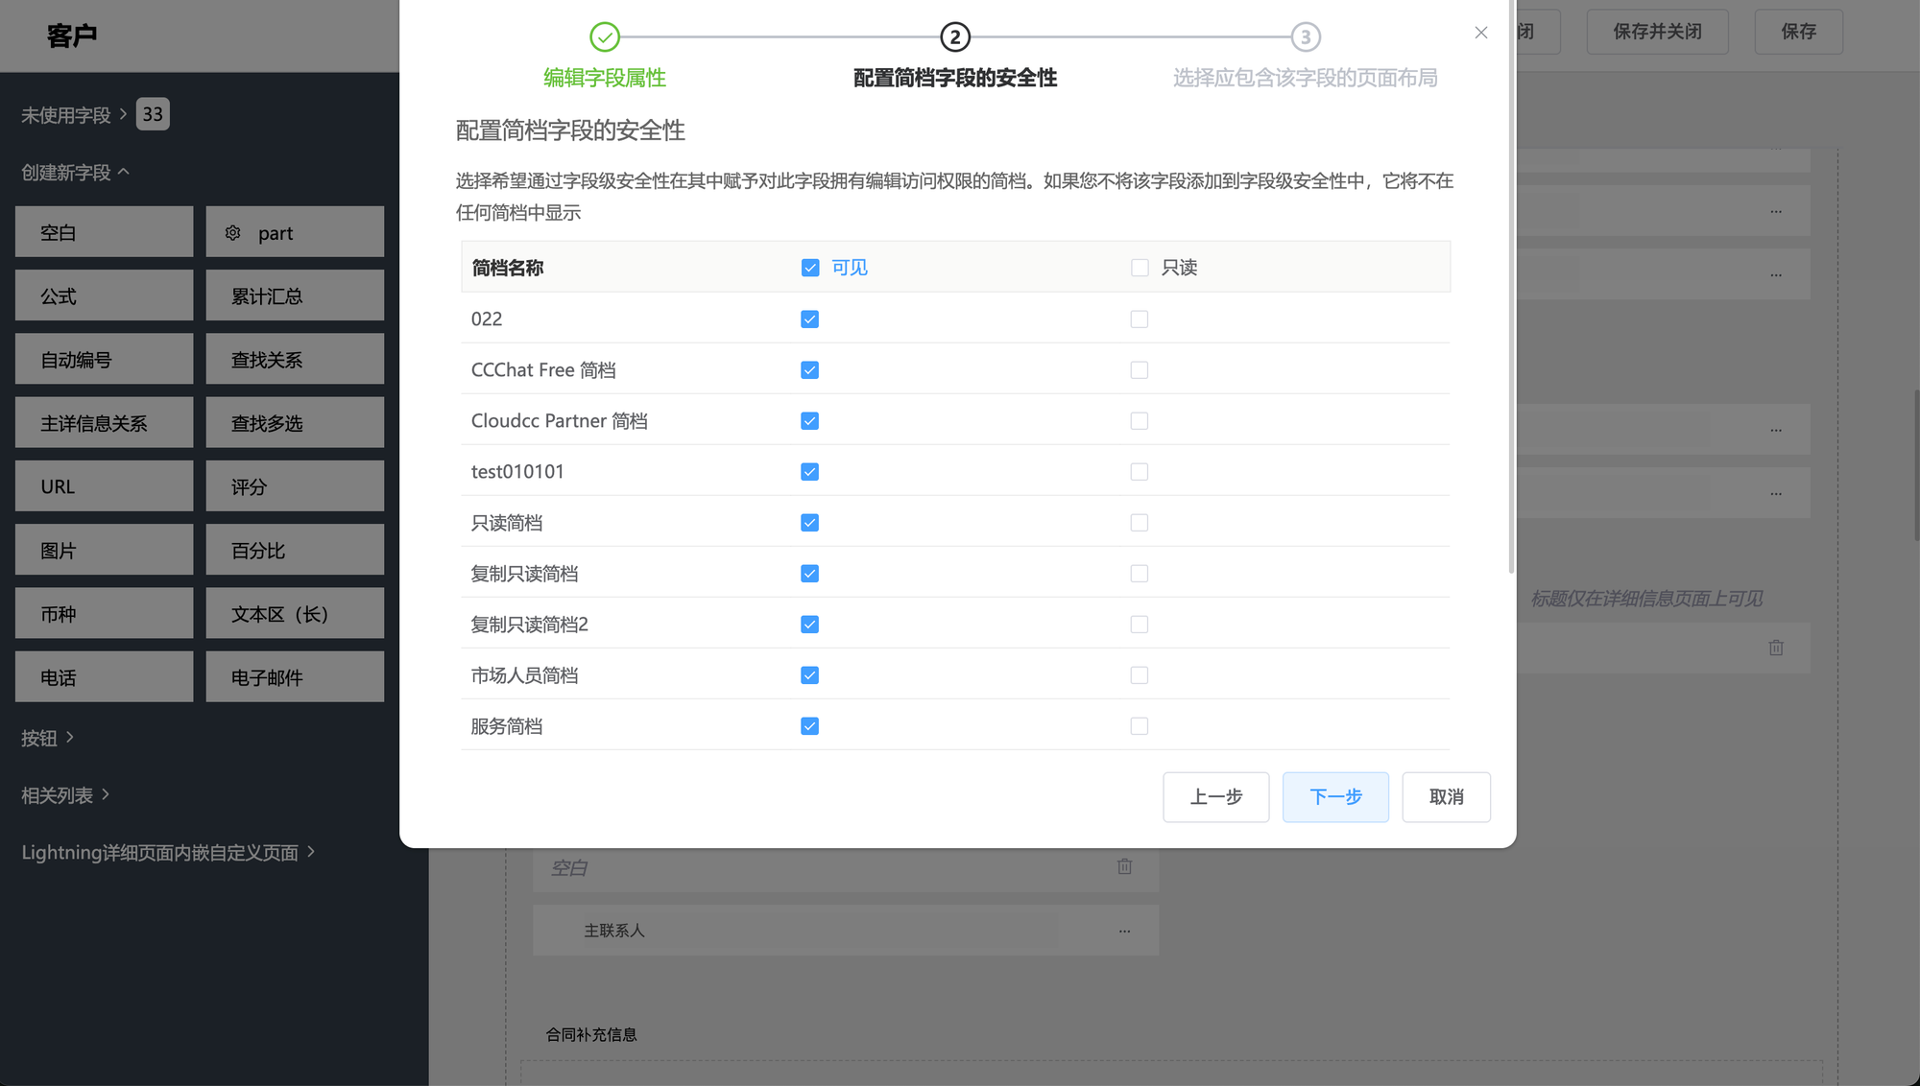
Task: Go to next step with 下一步
Action: 1335,797
